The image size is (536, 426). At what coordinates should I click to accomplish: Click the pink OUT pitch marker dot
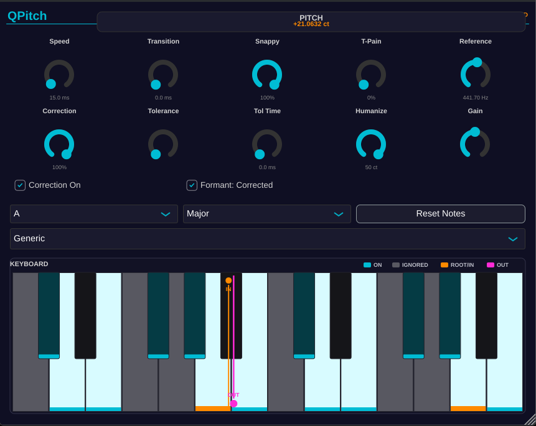tap(233, 404)
